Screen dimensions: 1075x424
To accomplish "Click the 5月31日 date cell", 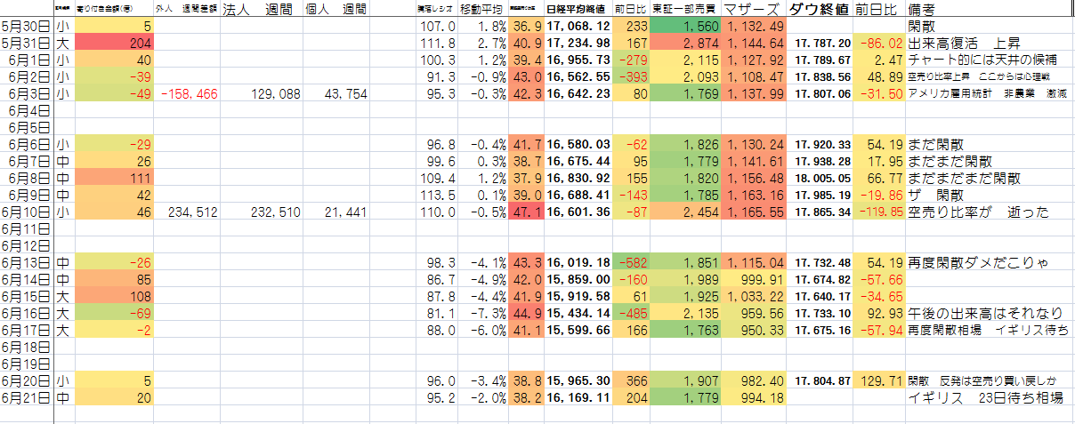I will pos(27,43).
